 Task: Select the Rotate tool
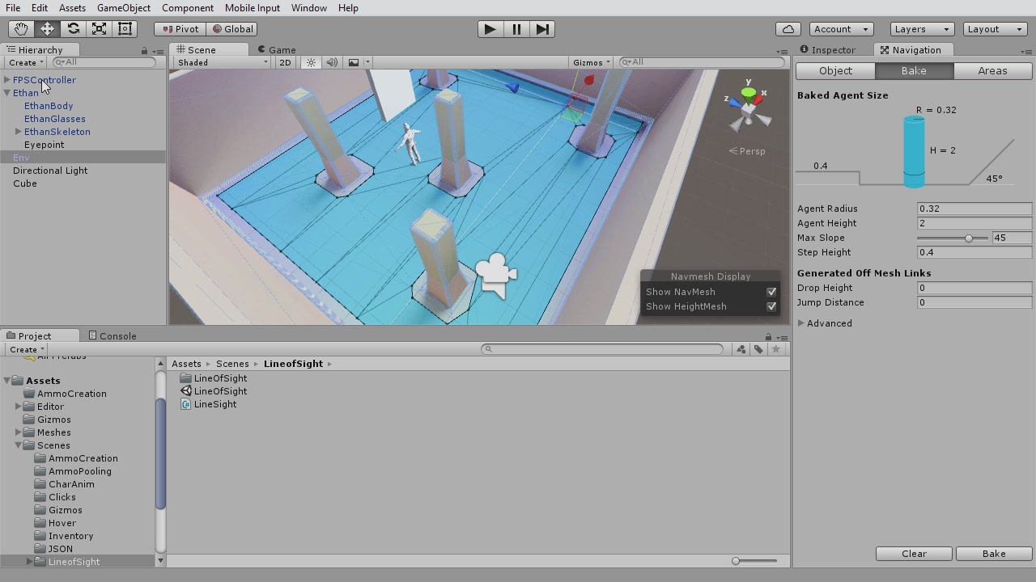pyautogui.click(x=73, y=29)
